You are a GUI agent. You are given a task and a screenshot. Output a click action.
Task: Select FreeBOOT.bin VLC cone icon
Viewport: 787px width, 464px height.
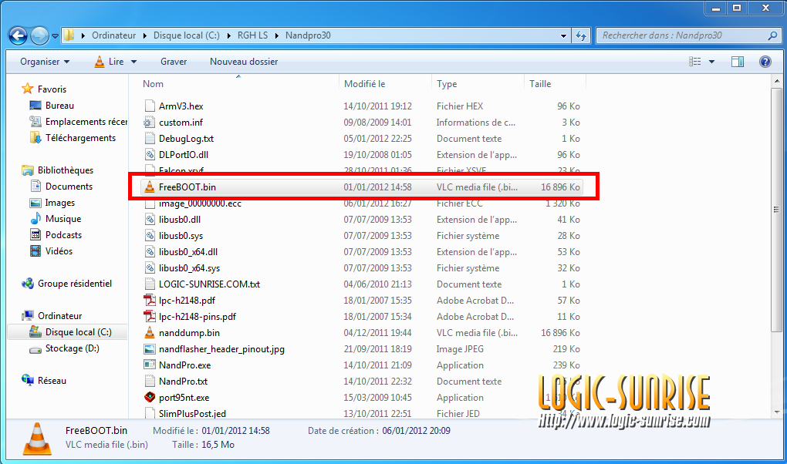point(150,187)
